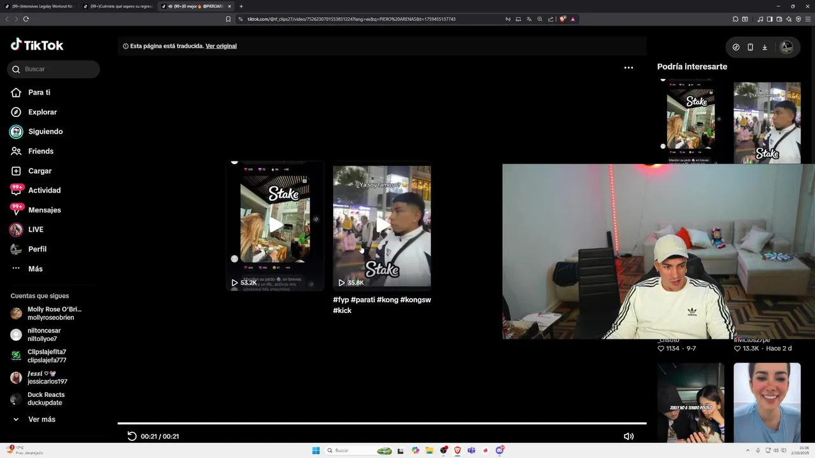Bookmark this page
The width and height of the screenshot is (815, 458).
pyautogui.click(x=228, y=19)
